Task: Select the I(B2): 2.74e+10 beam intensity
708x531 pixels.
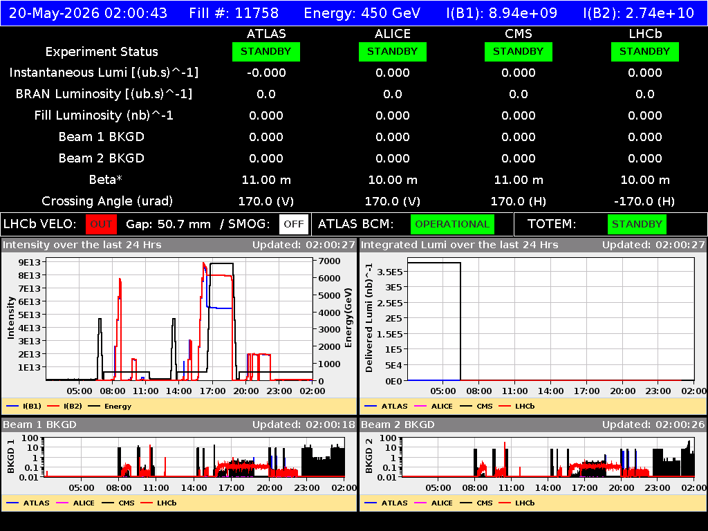Action: click(638, 13)
